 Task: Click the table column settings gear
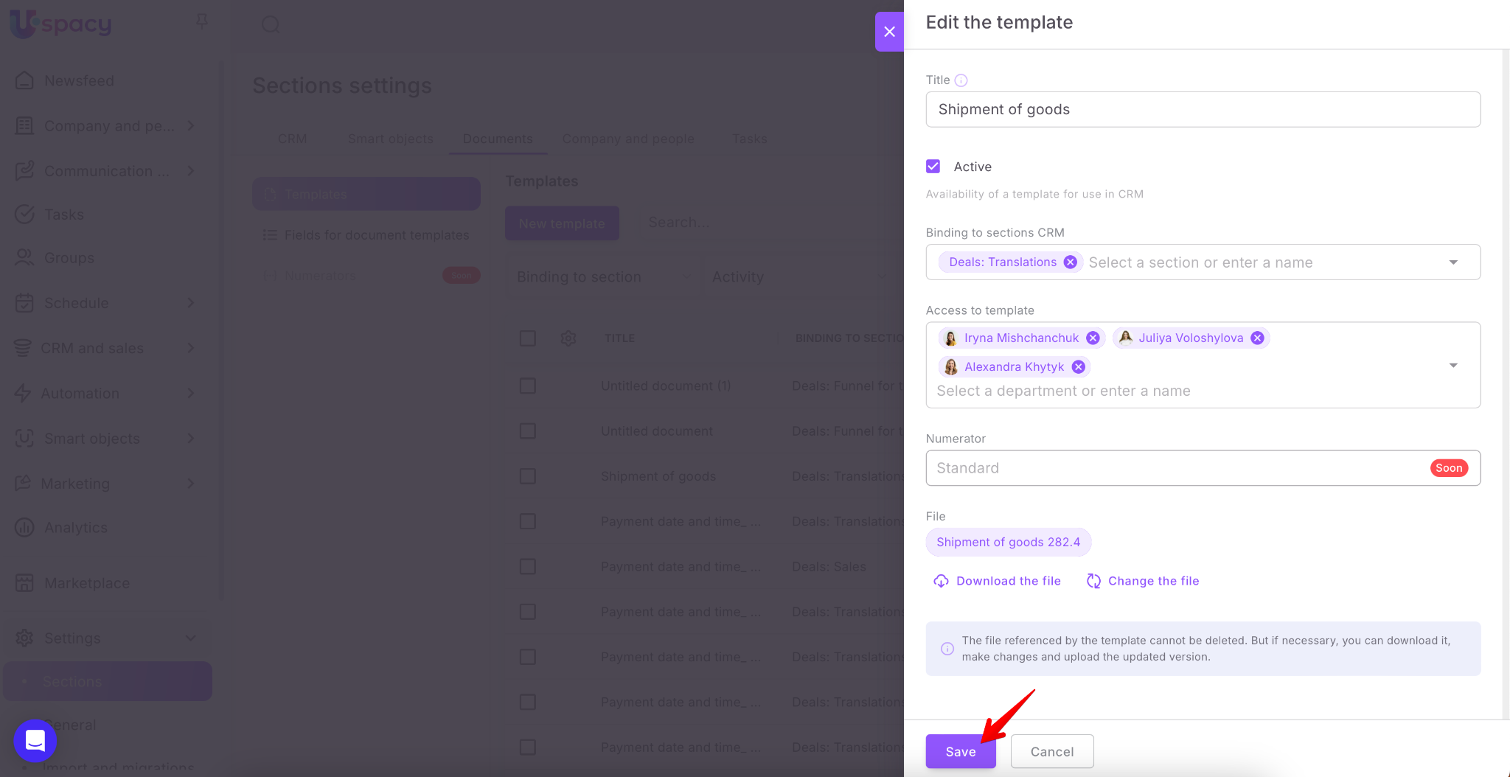coord(568,338)
